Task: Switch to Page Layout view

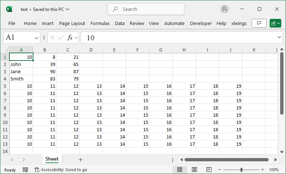Action: coord(194,170)
